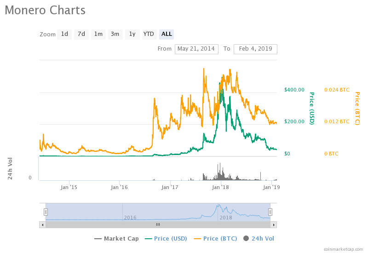The image size is (368, 253).
Task: Click the Monero Charts heading
Action: [45, 10]
